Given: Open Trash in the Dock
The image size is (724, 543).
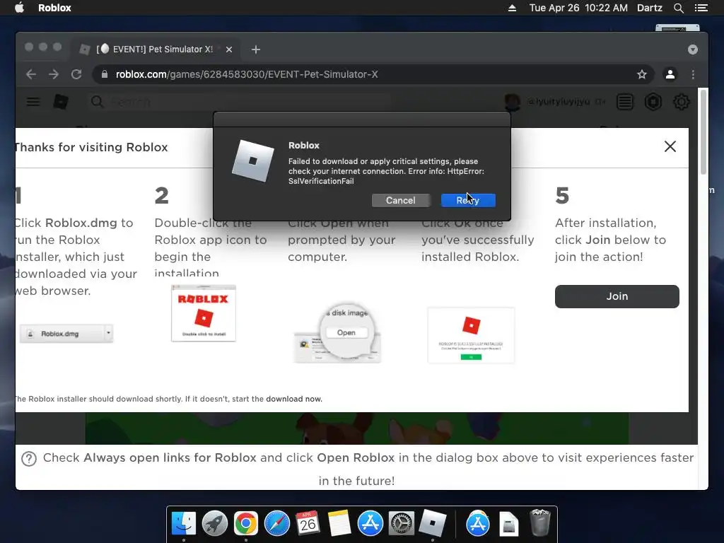Looking at the screenshot, I should (x=539, y=522).
